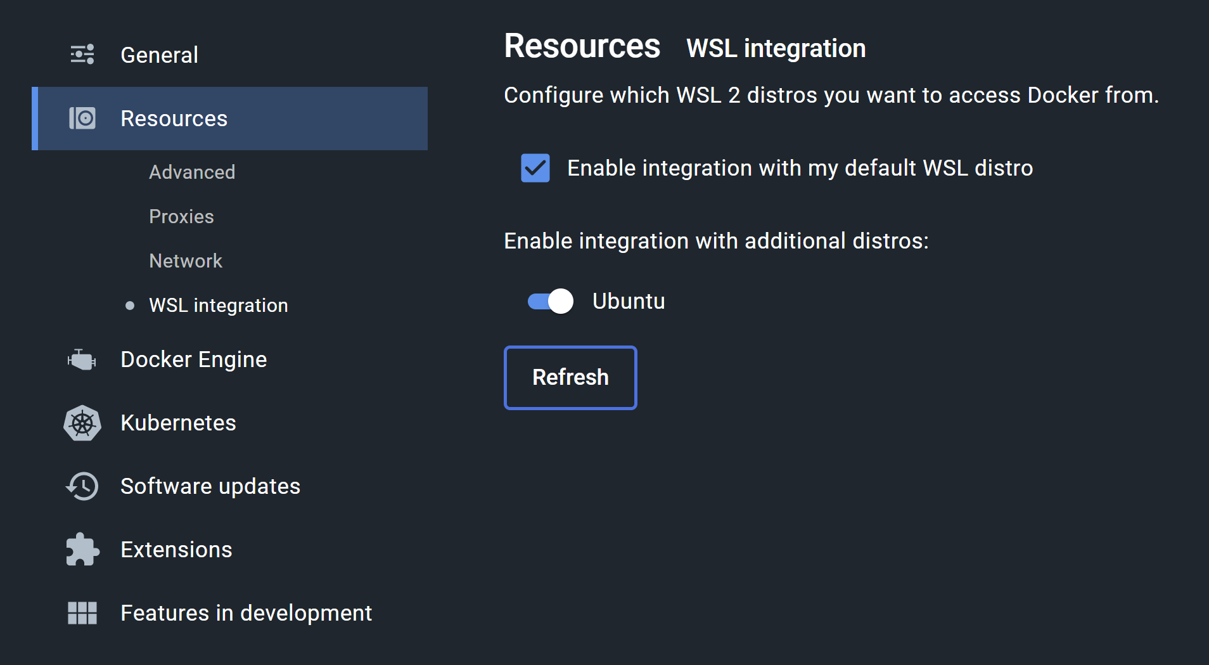Click the Features in development grid icon
Image resolution: width=1209 pixels, height=665 pixels.
[82, 613]
